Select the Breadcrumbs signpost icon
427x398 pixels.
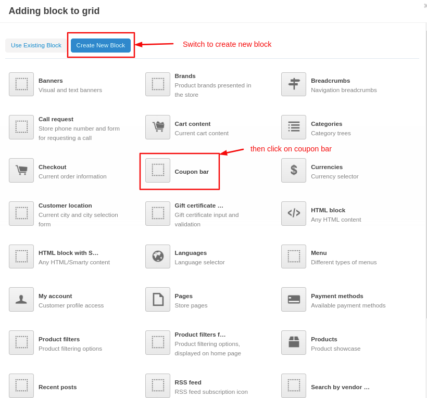point(294,84)
